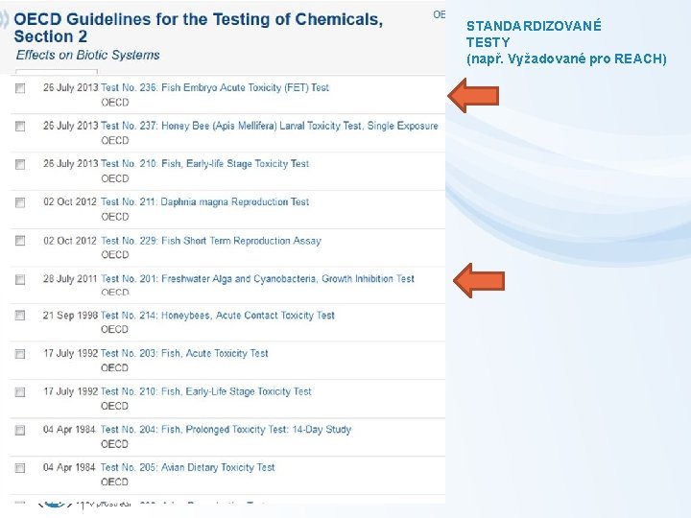Select the checkbox for Daphnia magna Reproduction Test
This screenshot has width=691, height=518.
tap(20, 202)
